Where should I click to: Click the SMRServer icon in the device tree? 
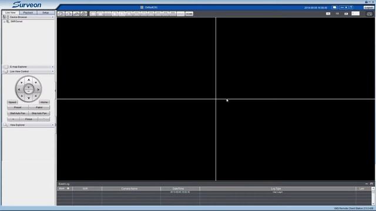(8, 21)
